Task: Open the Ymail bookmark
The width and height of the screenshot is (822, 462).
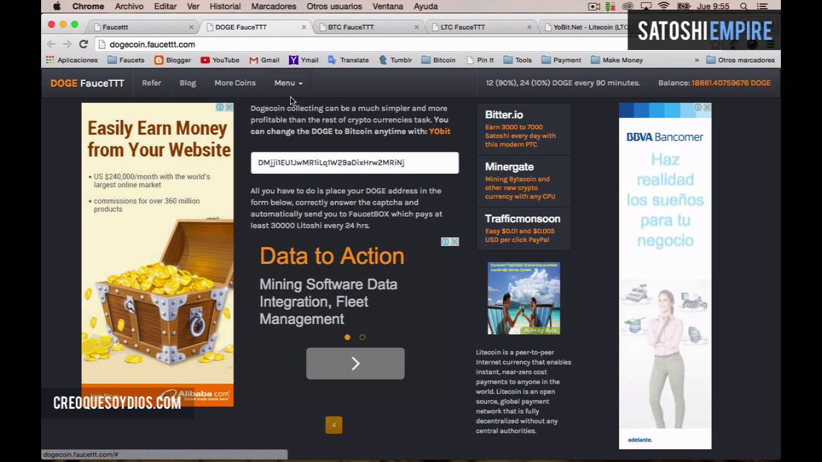Action: coord(303,60)
